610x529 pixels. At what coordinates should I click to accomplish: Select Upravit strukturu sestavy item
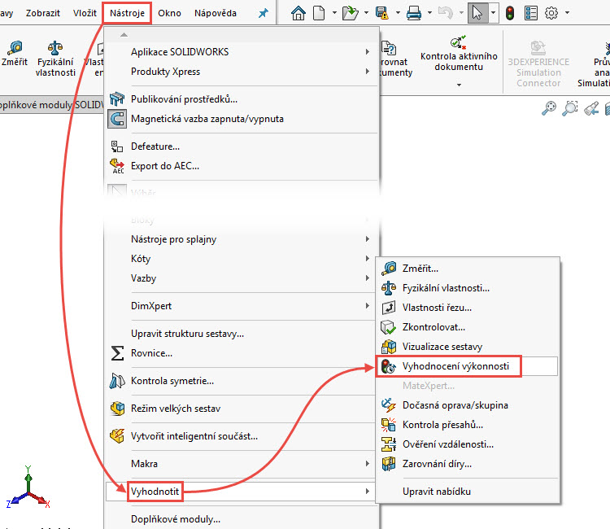click(x=242, y=334)
